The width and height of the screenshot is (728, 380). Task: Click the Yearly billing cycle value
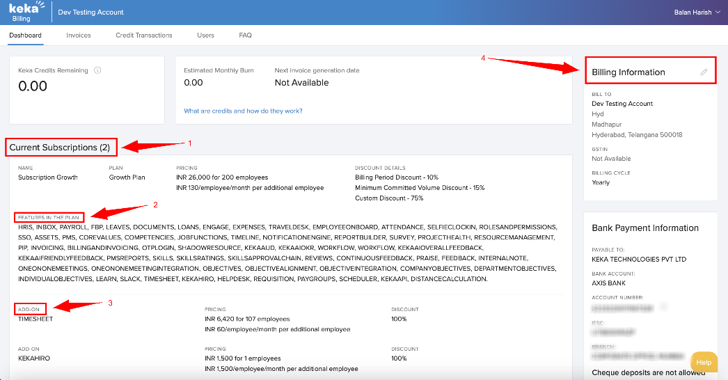coord(601,182)
